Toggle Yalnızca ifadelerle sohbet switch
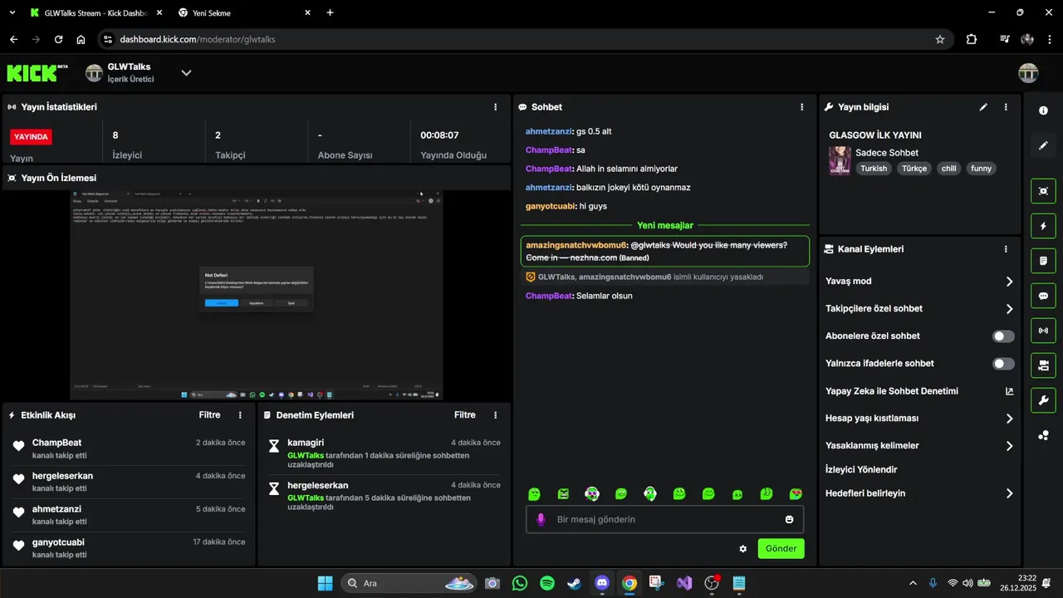The image size is (1063, 598). point(1003,364)
